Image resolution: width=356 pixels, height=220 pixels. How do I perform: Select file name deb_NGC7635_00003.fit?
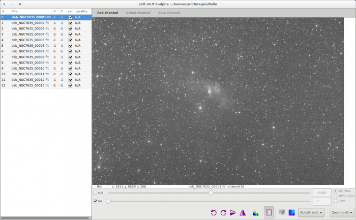(x=30, y=28)
